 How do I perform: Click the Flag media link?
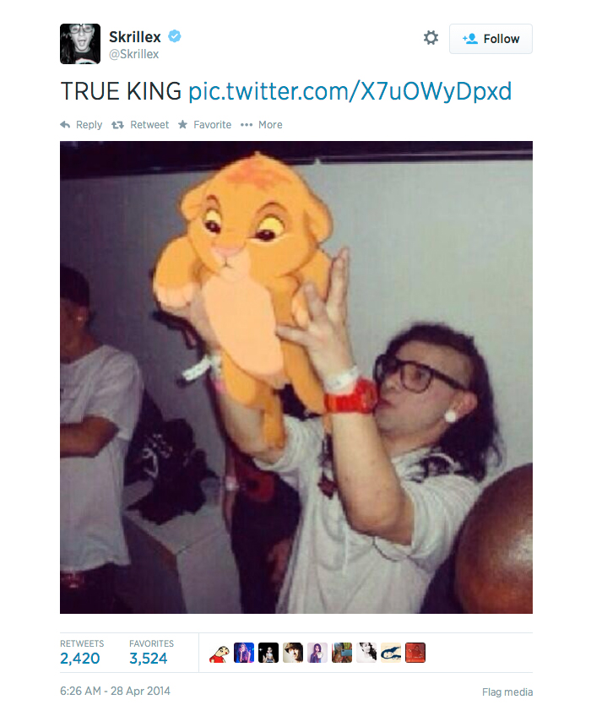coord(507,692)
